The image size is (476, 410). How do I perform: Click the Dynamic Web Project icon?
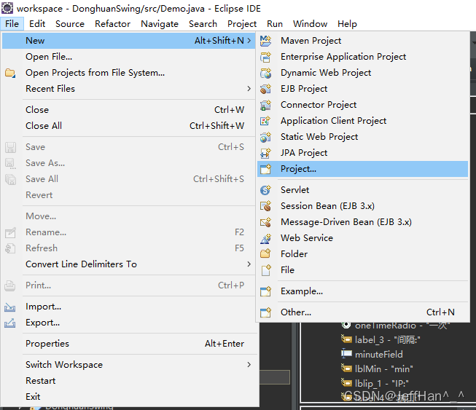266,73
